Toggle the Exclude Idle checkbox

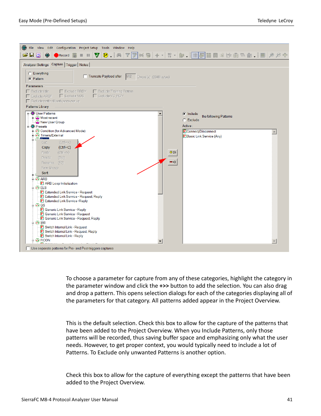[28, 91]
